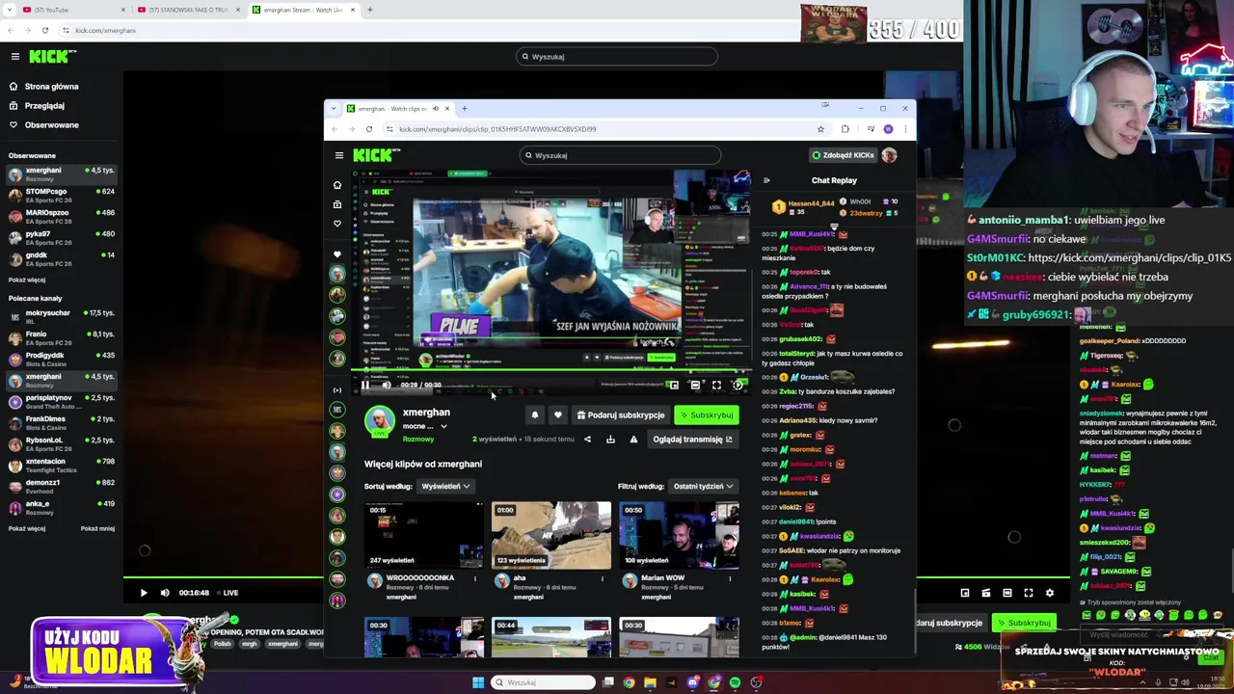
Task: Open Filtruj według Ostatni tydzień dropdown
Action: coord(703,487)
